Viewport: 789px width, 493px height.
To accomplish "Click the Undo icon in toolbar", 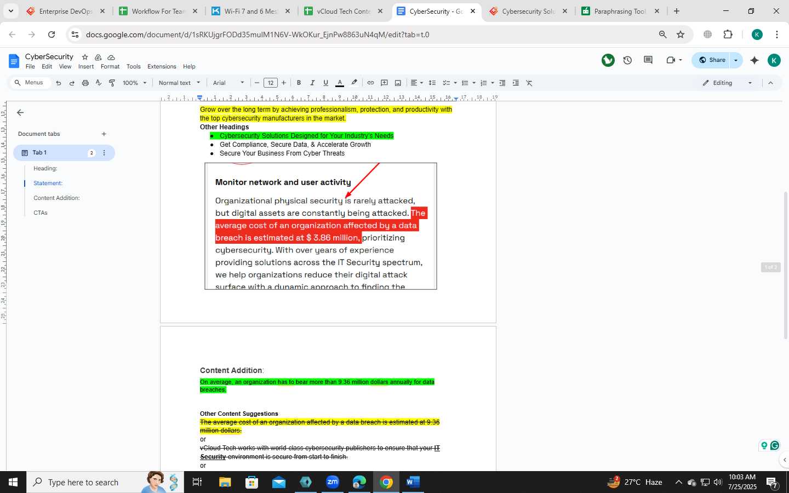I will click(58, 83).
